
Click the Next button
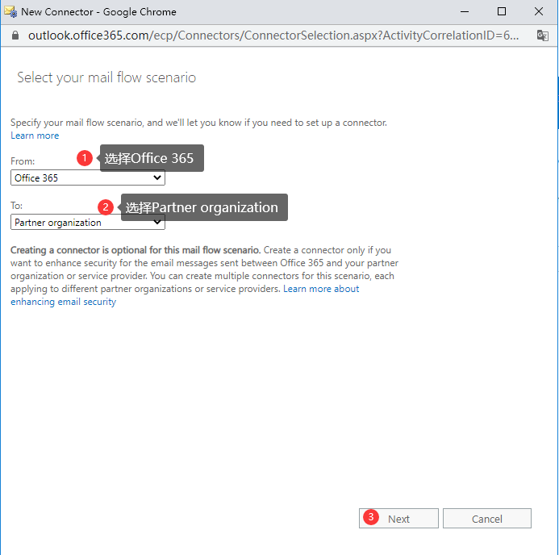pyautogui.click(x=398, y=518)
